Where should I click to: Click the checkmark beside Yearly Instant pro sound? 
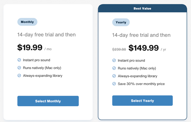(x=114, y=60)
